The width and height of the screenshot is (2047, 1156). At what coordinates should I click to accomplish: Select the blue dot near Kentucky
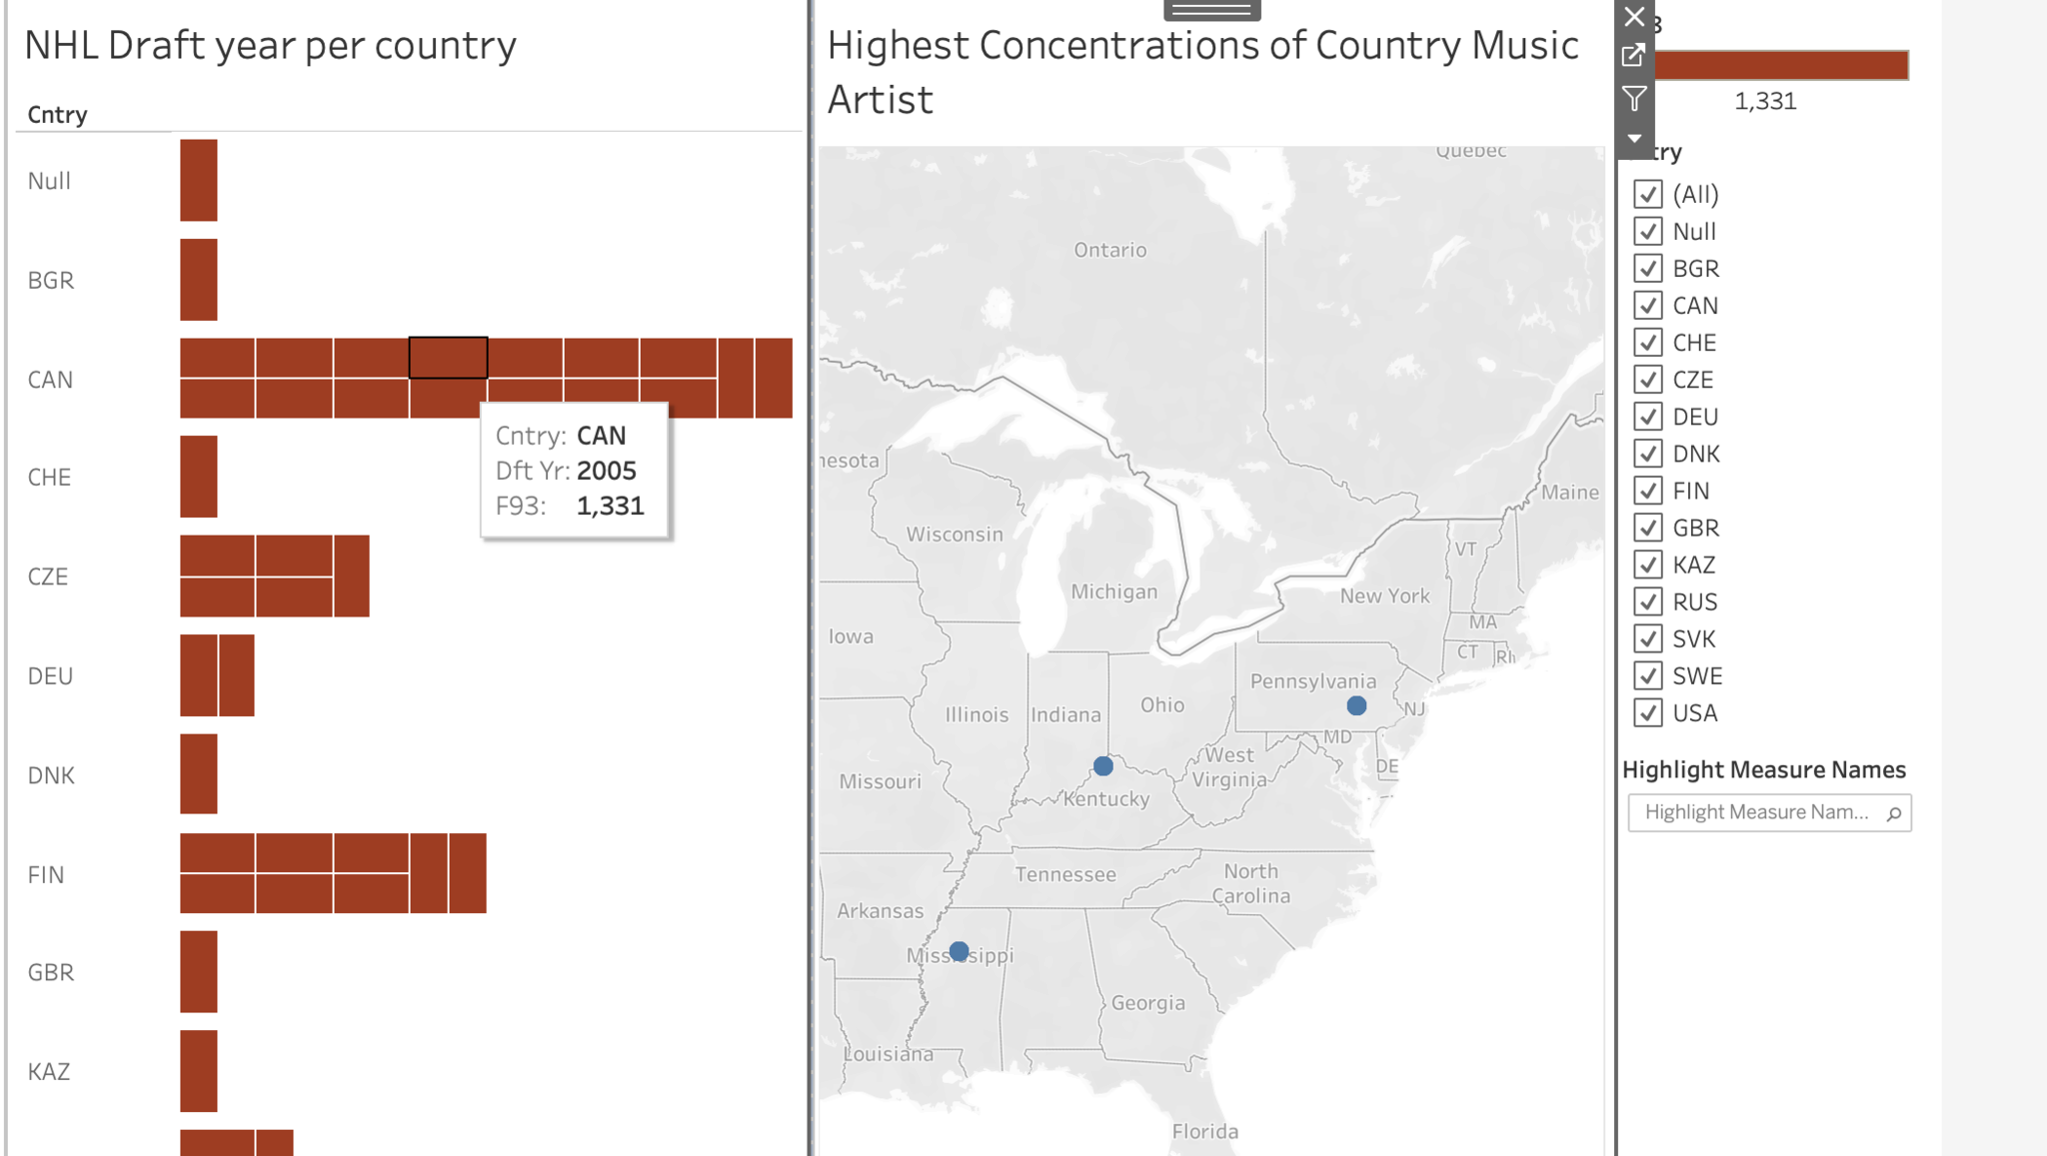(1103, 766)
